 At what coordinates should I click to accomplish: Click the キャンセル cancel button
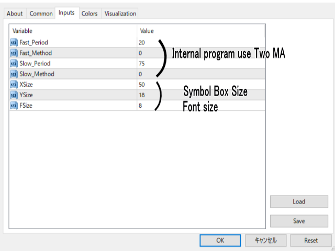(x=265, y=241)
